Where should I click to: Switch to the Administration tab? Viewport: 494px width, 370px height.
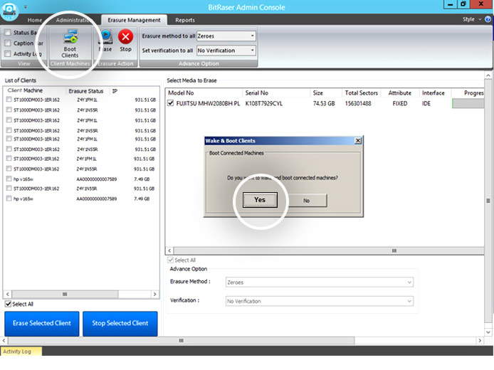coord(73,20)
